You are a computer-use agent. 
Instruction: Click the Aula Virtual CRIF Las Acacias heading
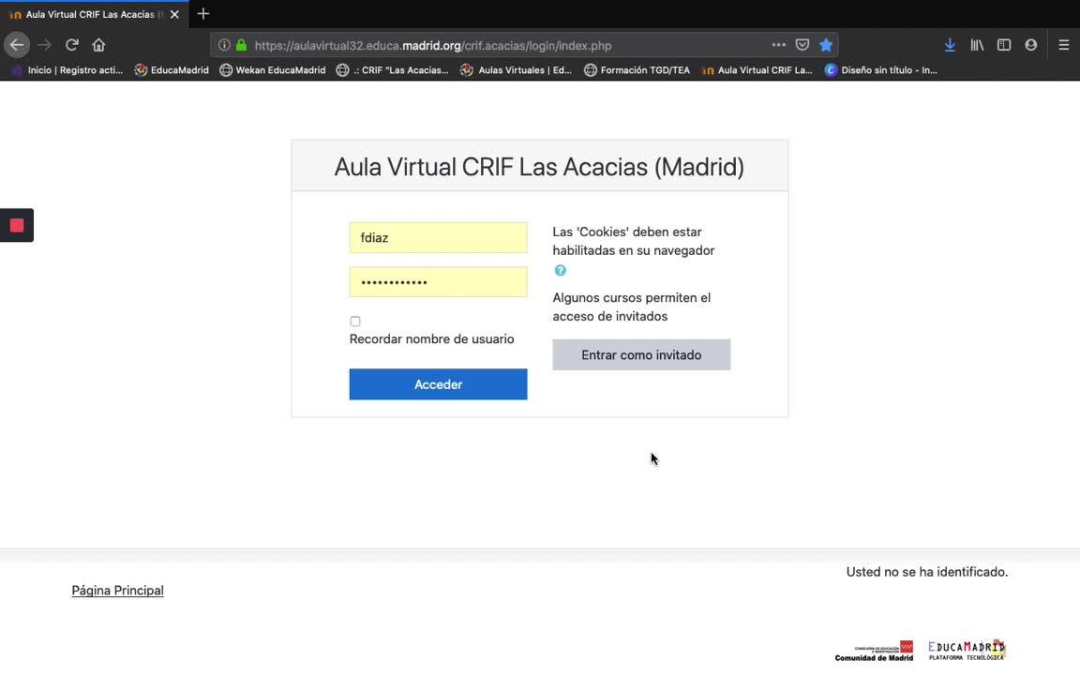[539, 167]
